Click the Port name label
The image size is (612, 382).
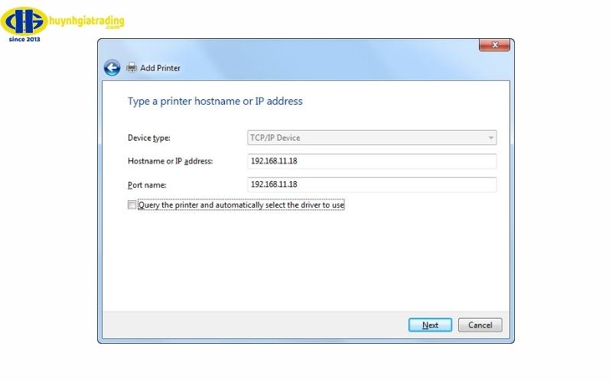click(147, 185)
